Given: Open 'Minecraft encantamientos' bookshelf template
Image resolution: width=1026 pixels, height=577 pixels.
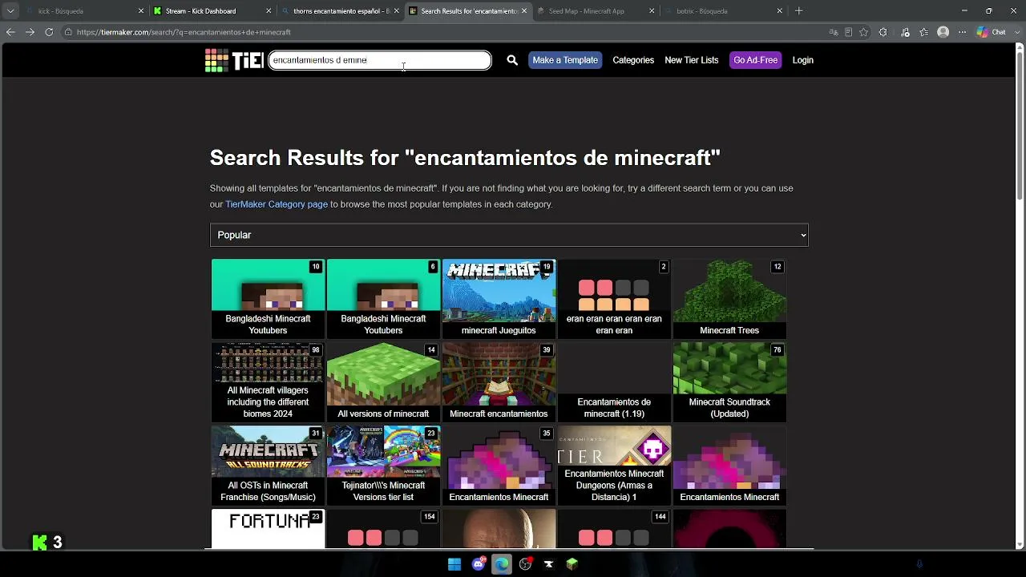Looking at the screenshot, I should tap(499, 382).
